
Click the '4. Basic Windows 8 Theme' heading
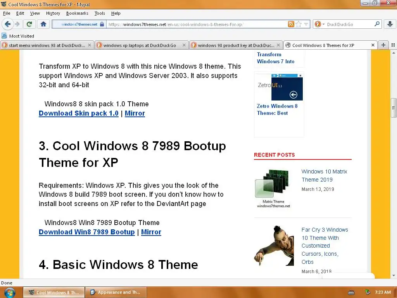pyautogui.click(x=118, y=264)
